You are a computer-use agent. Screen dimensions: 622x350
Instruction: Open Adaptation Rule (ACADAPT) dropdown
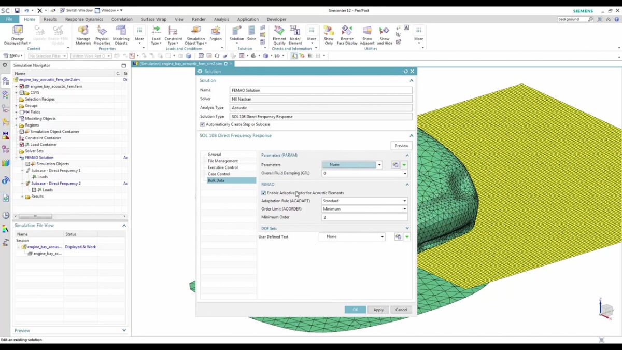click(x=404, y=201)
